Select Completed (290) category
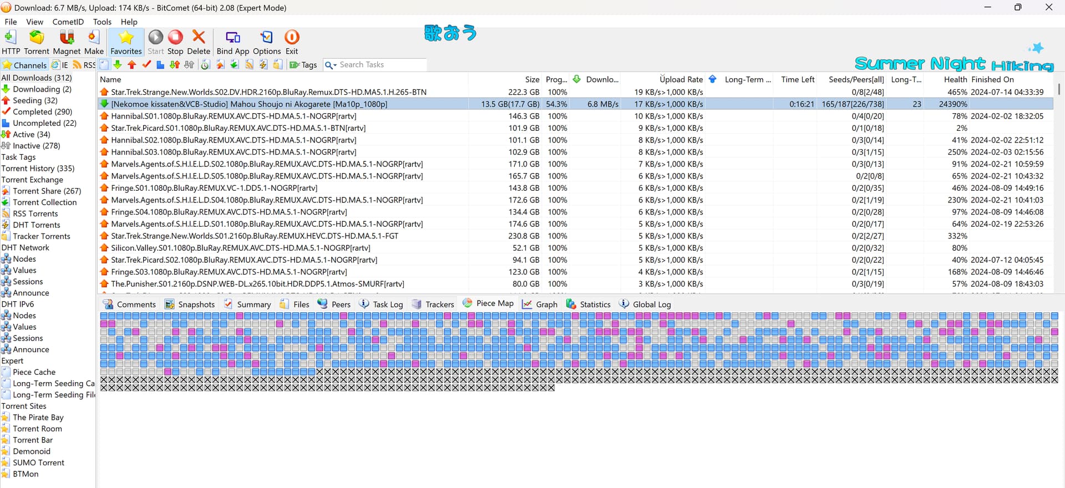 pos(42,111)
